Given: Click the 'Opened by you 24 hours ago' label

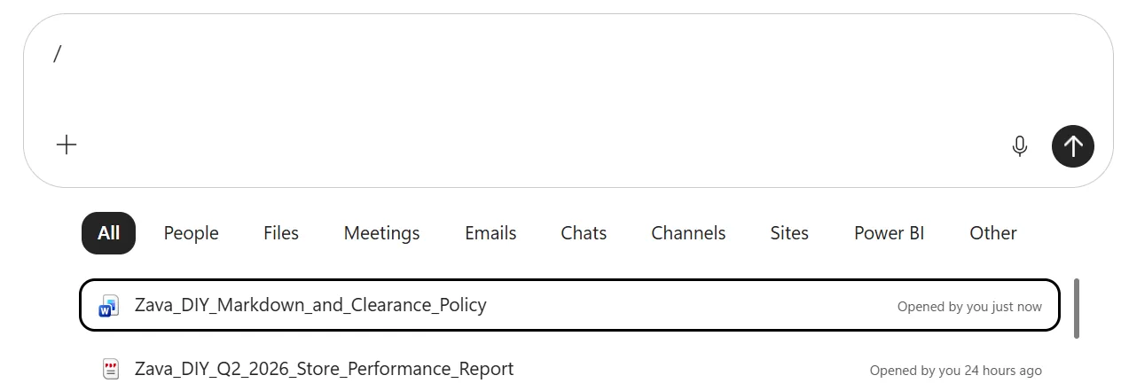Looking at the screenshot, I should click(x=956, y=371).
